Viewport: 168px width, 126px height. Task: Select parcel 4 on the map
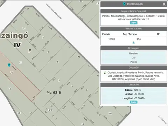(57, 62)
